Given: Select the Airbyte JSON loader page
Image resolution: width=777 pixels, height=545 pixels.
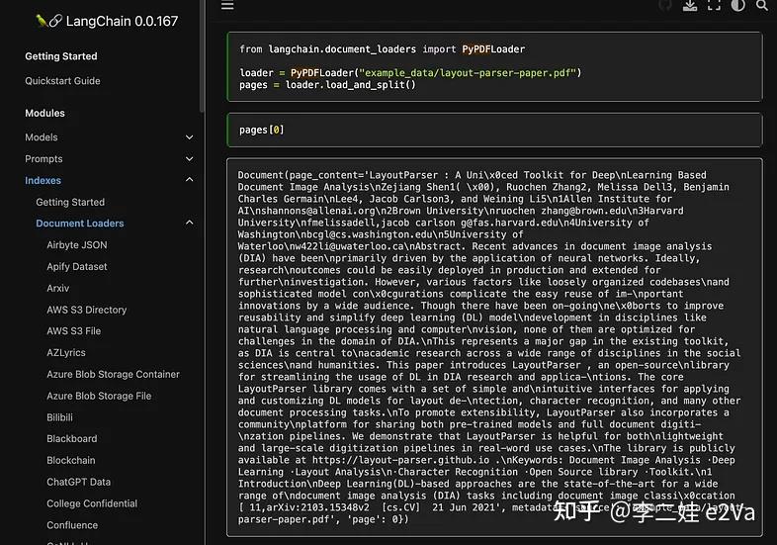Looking at the screenshot, I should click(x=77, y=245).
